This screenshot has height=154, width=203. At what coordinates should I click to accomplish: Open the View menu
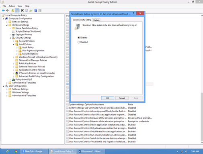point(20,6)
